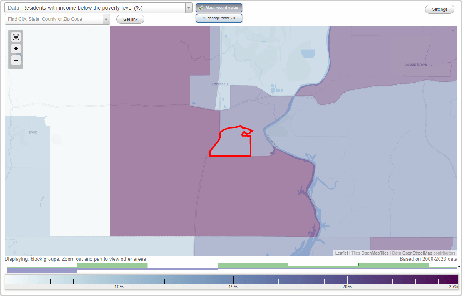Expand the city search dropdown arrow
462x296 pixels.
(x=107, y=19)
